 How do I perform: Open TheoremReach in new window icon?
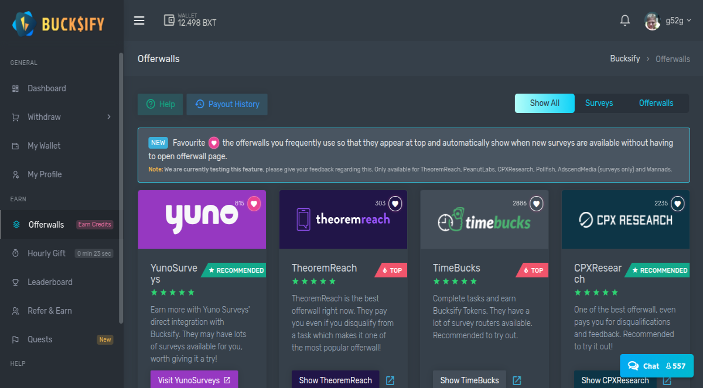pyautogui.click(x=390, y=380)
